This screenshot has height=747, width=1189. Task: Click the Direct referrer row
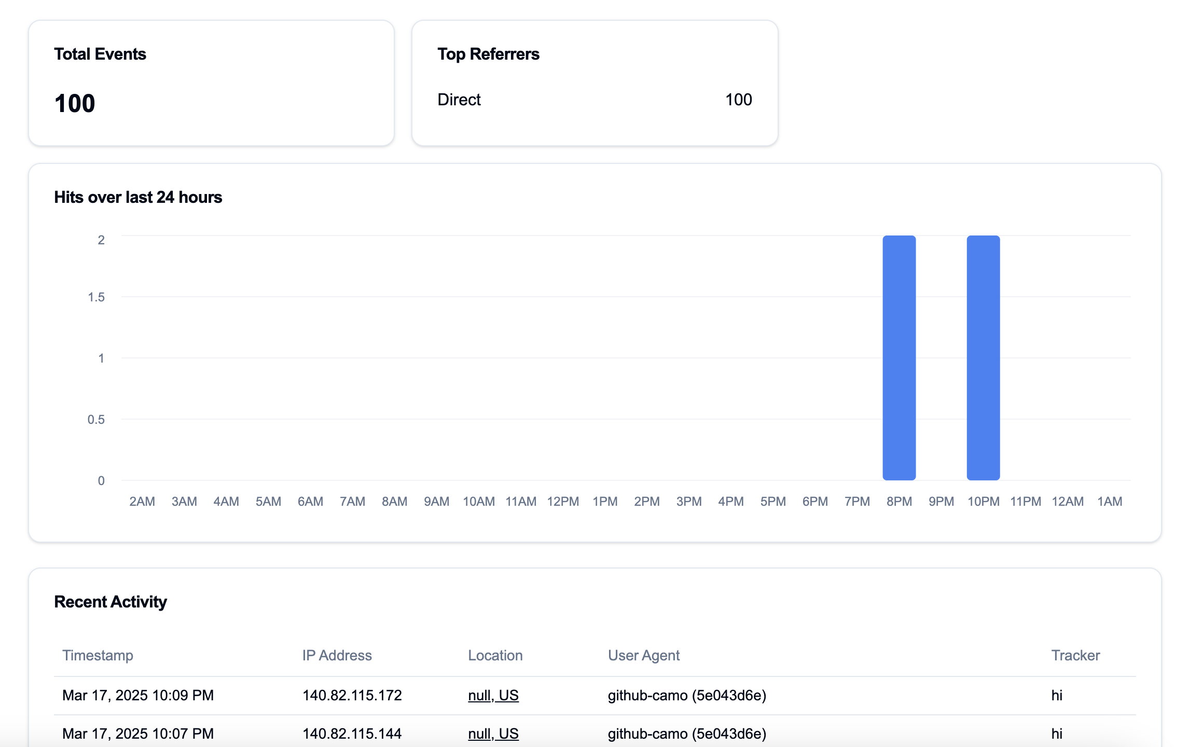click(x=459, y=100)
